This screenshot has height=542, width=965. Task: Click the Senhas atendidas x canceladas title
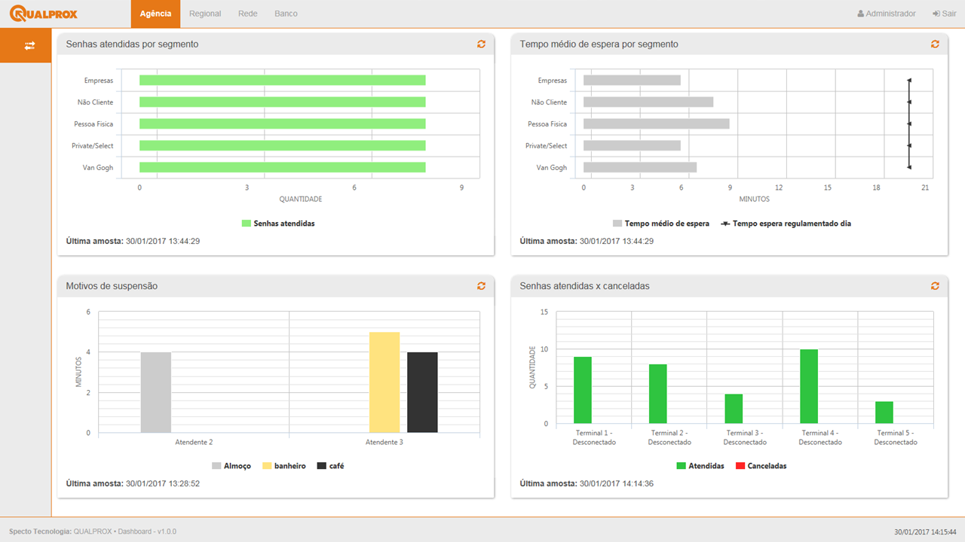click(x=585, y=286)
